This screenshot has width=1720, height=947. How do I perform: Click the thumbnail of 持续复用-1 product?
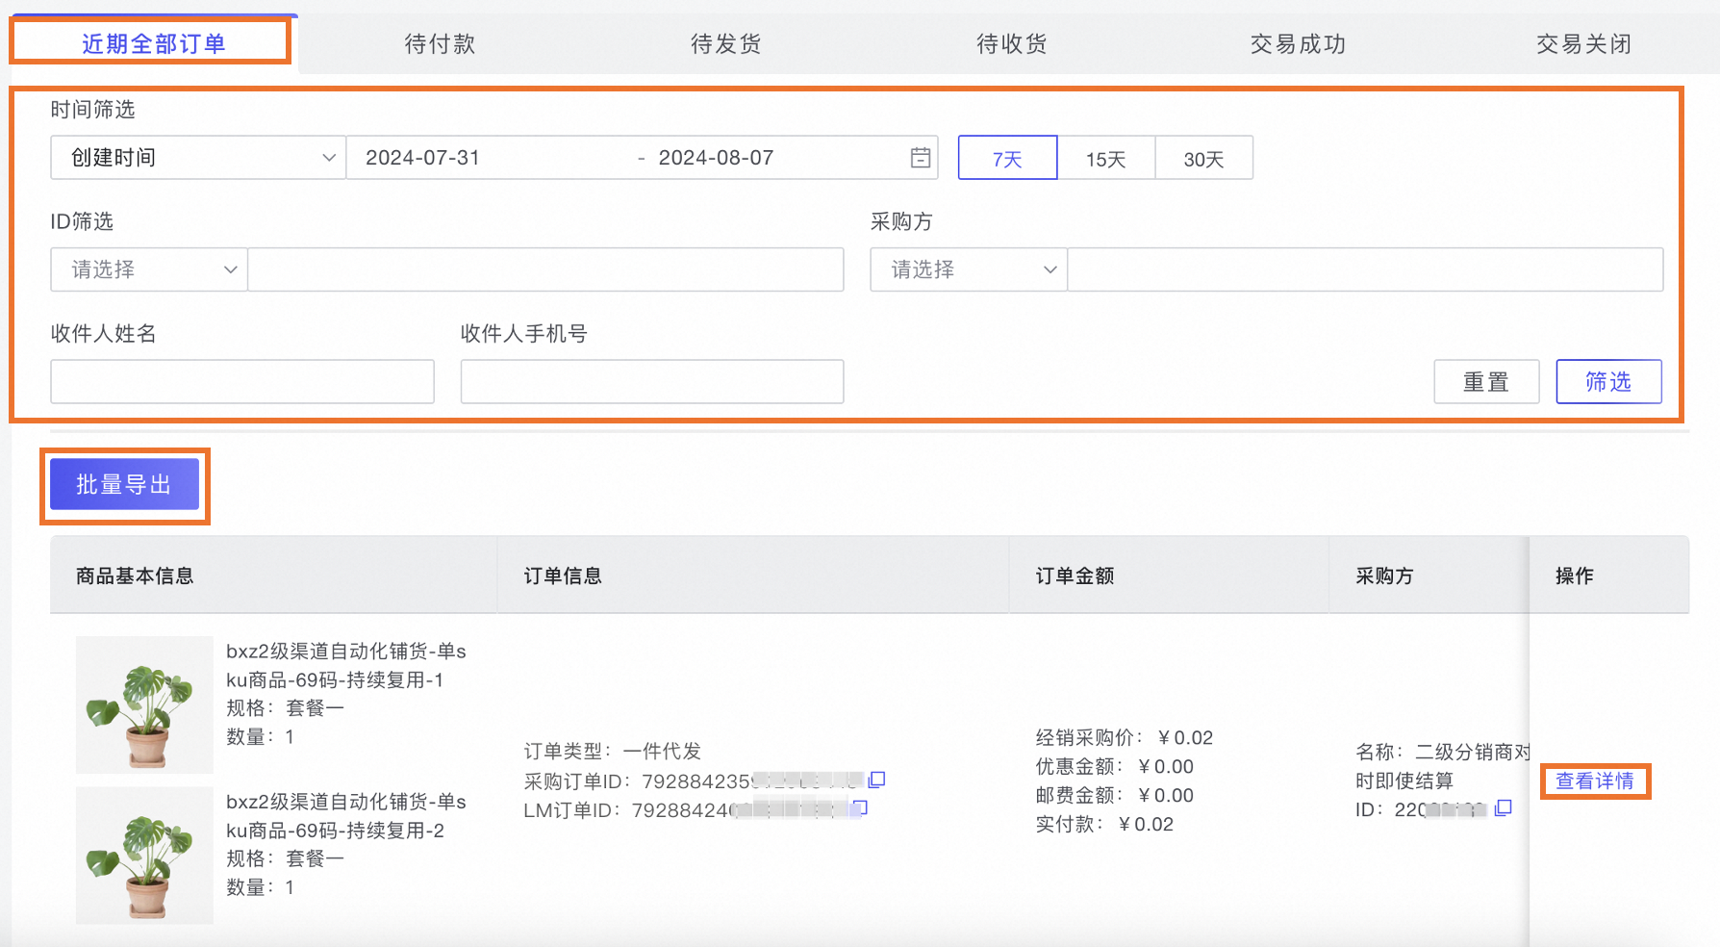(144, 704)
